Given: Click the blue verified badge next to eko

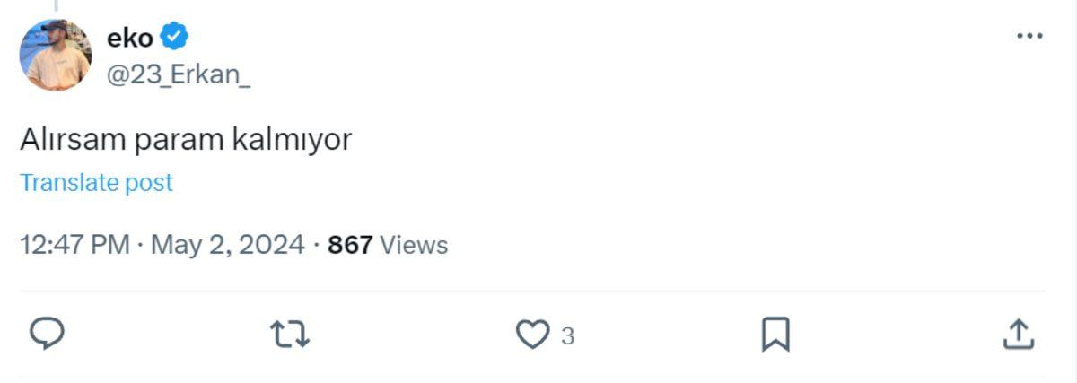Looking at the screenshot, I should (x=174, y=37).
